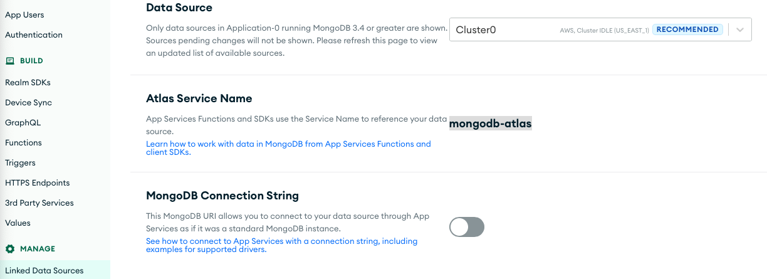
Task: Toggle the MongoDB Connection String switch
Action: coord(467,227)
